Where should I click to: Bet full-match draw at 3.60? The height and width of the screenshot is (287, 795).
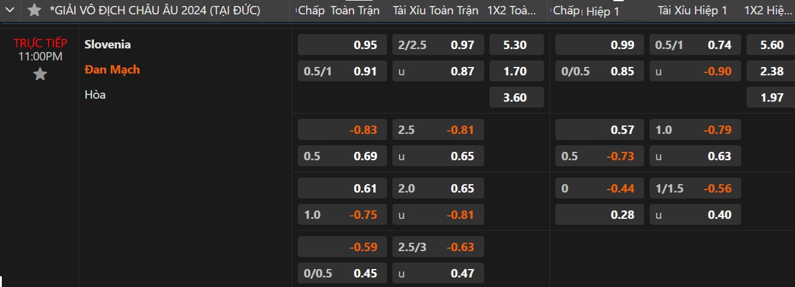pos(516,97)
